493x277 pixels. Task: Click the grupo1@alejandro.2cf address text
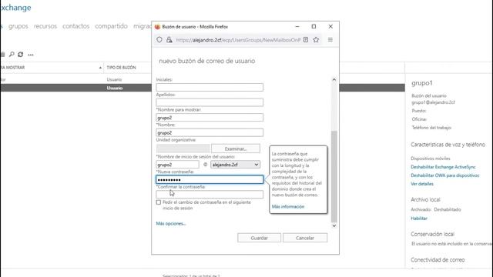(x=433, y=102)
